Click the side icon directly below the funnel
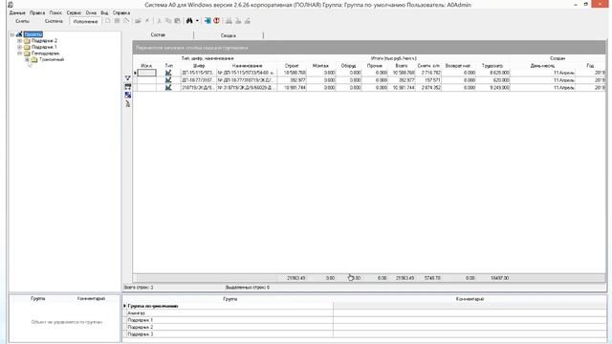The height and width of the screenshot is (344, 612). pos(127,87)
